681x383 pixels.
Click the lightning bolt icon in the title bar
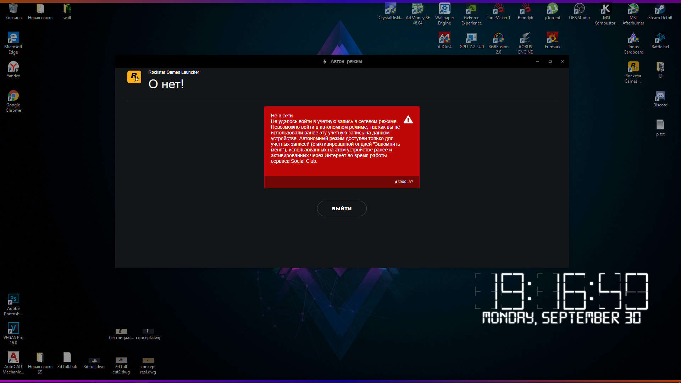coord(325,62)
